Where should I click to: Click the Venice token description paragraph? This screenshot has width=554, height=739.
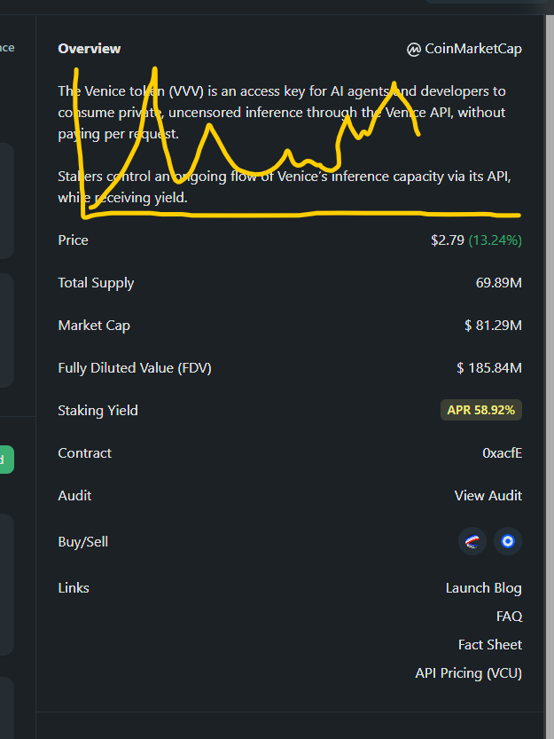[x=282, y=112]
